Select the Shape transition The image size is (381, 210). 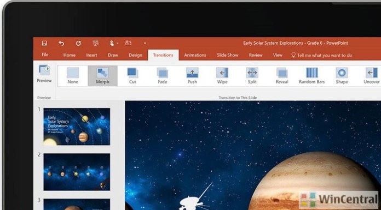coord(342,76)
